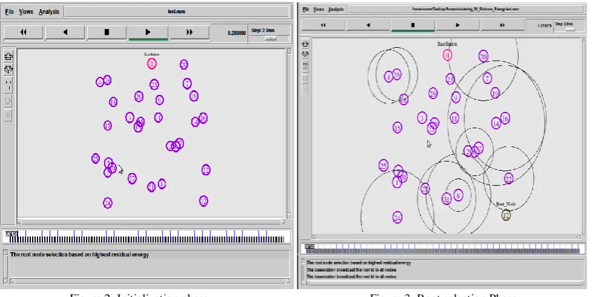
Task: Open Views menu in right nam window
Action: pos(319,9)
